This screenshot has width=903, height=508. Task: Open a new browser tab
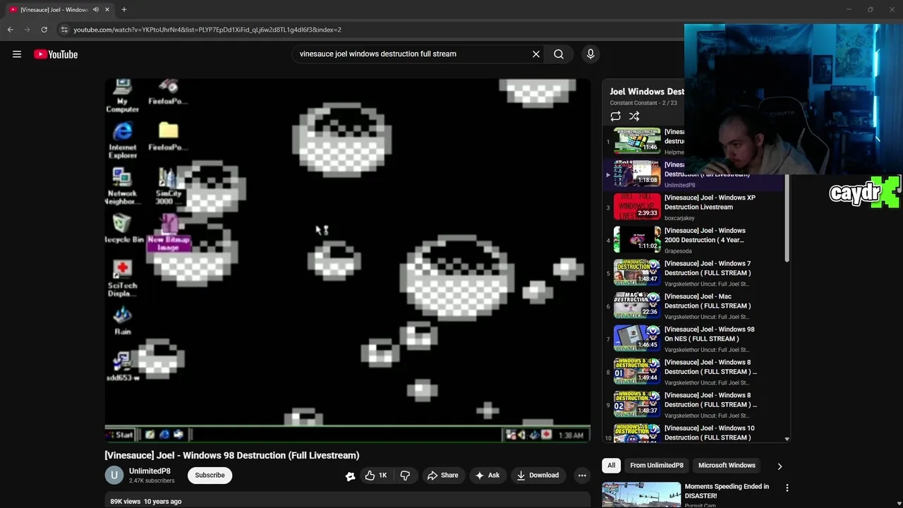124,10
